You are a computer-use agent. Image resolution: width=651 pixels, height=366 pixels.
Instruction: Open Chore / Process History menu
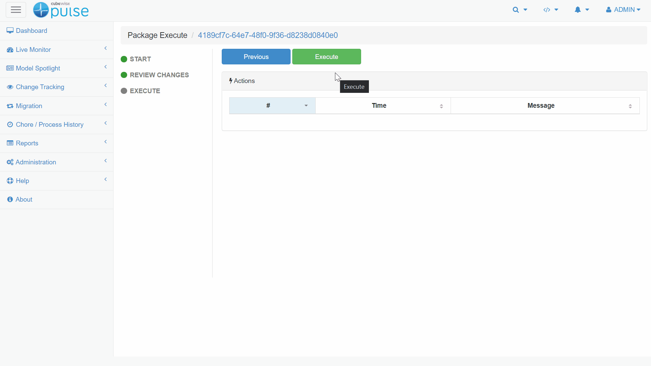pyautogui.click(x=50, y=125)
